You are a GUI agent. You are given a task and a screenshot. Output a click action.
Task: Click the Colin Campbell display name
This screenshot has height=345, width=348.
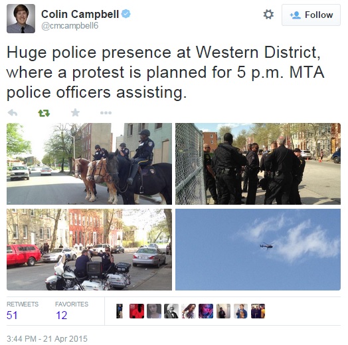coord(80,14)
